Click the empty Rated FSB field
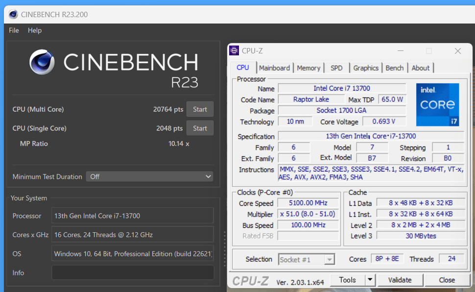 pos(308,236)
